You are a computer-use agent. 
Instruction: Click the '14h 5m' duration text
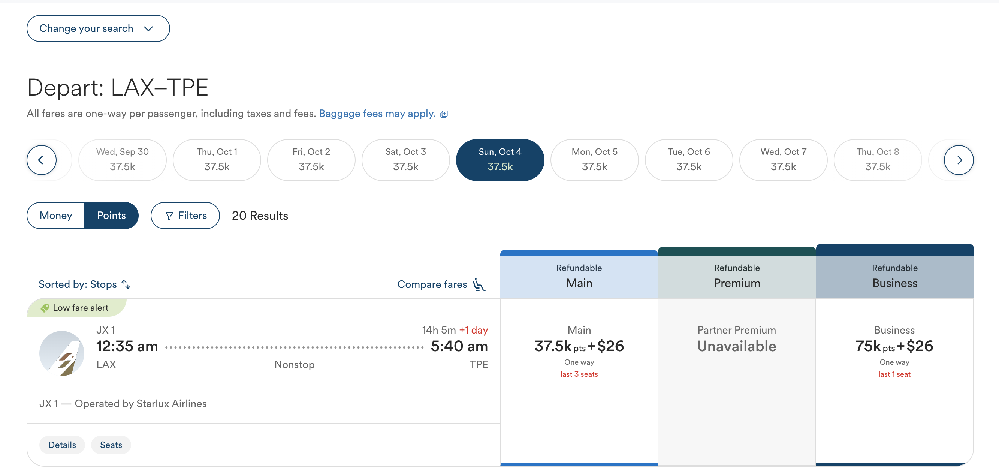point(439,330)
